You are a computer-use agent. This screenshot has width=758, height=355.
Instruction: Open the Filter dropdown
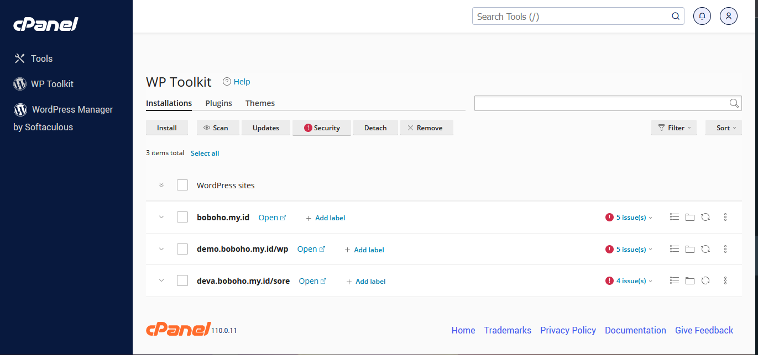point(674,128)
